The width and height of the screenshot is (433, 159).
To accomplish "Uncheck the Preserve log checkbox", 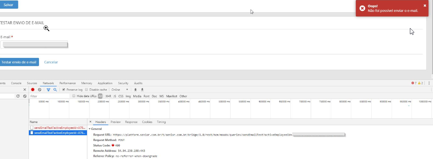I will (64, 90).
